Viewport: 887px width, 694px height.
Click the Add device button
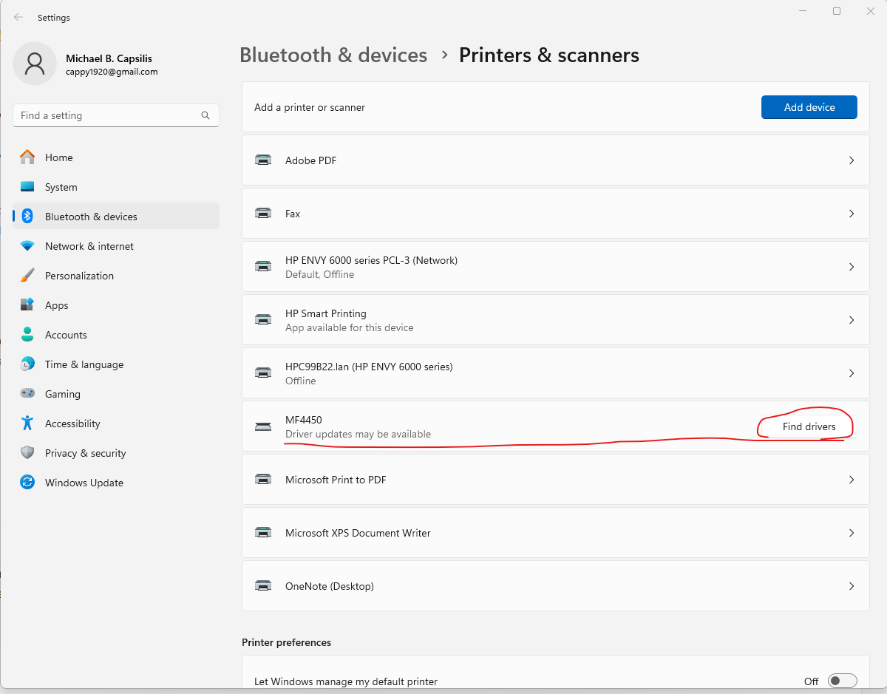(x=809, y=106)
